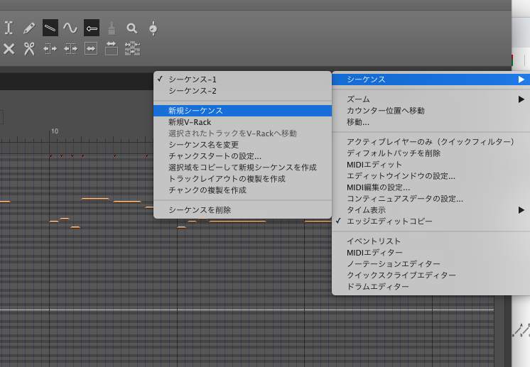Select the boxed double-arrow tool

[91, 48]
